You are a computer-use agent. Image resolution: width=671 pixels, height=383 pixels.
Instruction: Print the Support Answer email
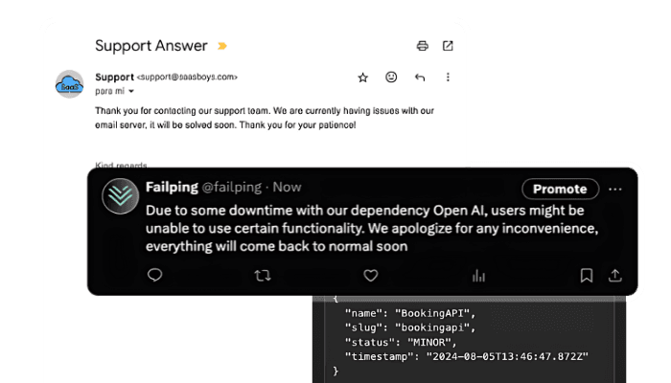click(x=423, y=46)
